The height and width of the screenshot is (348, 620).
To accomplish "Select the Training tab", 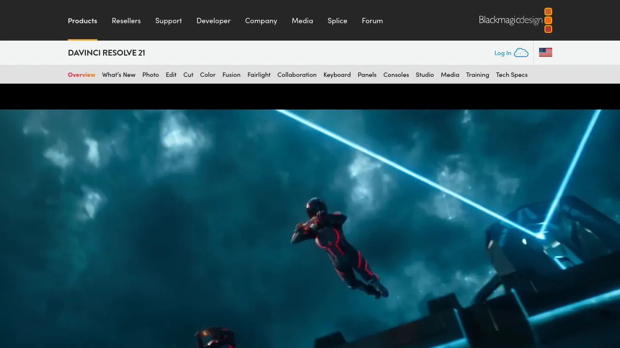I will click(x=478, y=75).
